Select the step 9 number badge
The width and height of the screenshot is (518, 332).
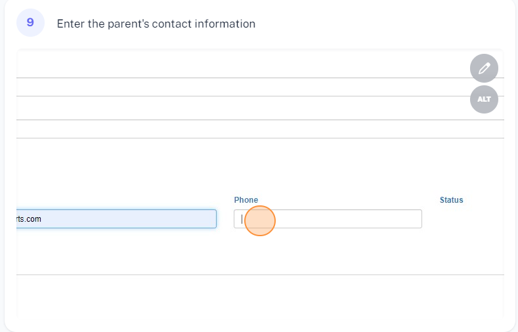pyautogui.click(x=30, y=23)
